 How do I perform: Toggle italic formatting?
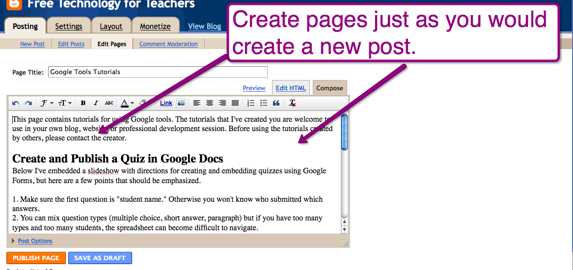click(x=96, y=104)
